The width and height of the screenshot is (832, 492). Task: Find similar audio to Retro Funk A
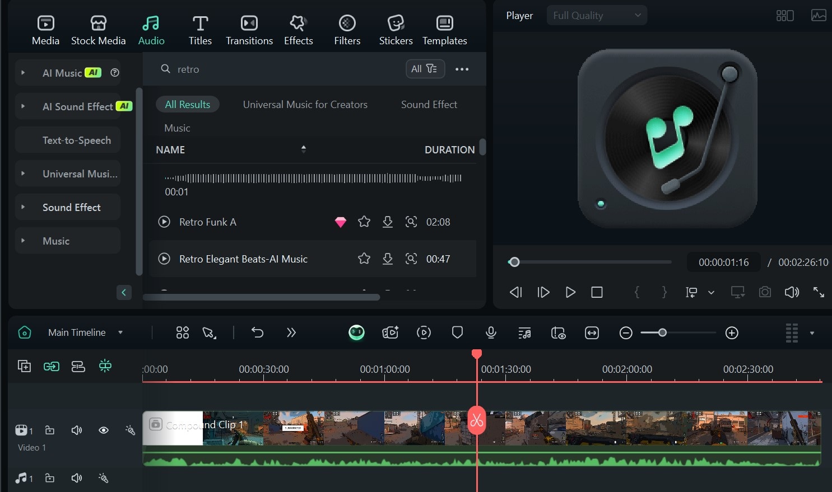coord(411,222)
